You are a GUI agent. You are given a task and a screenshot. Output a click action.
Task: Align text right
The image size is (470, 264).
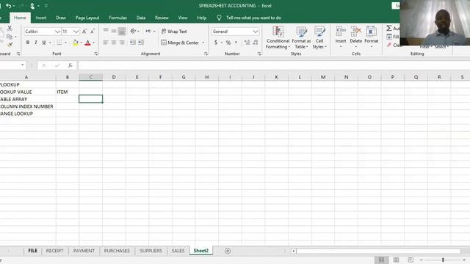(121, 43)
